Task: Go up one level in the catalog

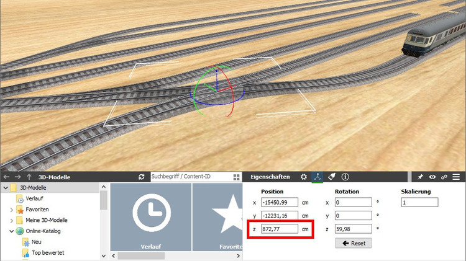Action: coord(29,177)
